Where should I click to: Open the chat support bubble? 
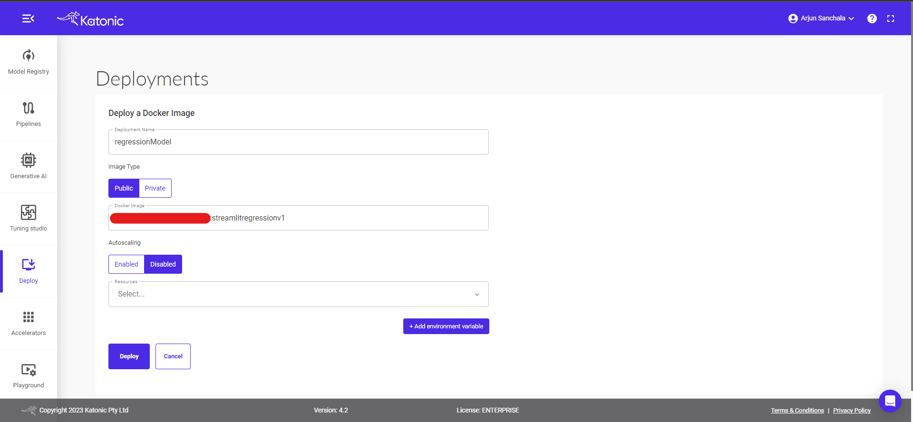pyautogui.click(x=890, y=401)
